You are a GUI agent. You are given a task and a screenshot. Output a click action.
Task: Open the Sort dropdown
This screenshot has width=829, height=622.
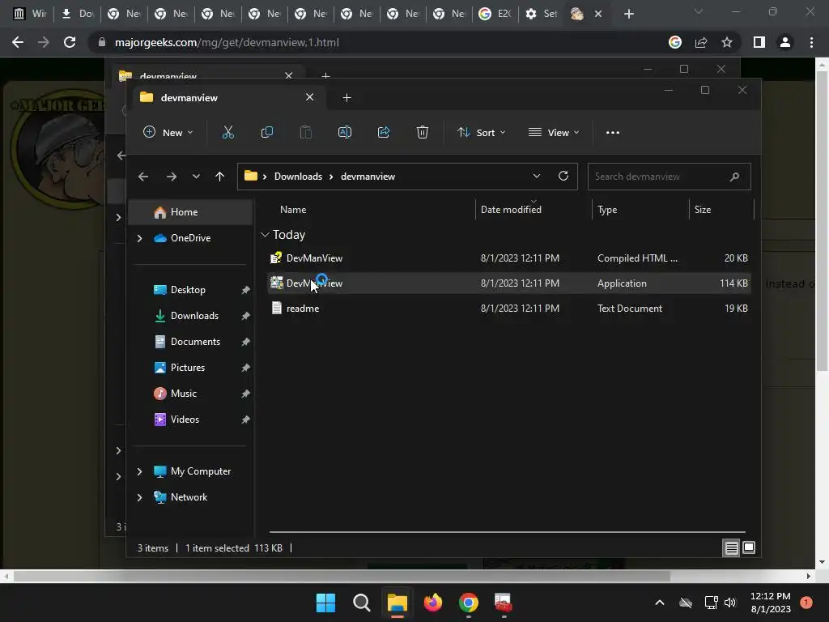click(x=481, y=132)
